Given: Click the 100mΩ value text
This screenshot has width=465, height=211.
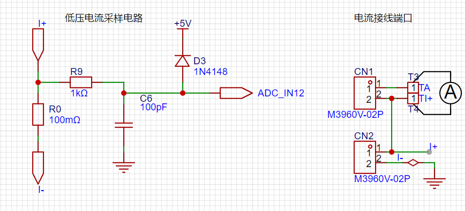Looking at the screenshot, I should click(65, 120).
